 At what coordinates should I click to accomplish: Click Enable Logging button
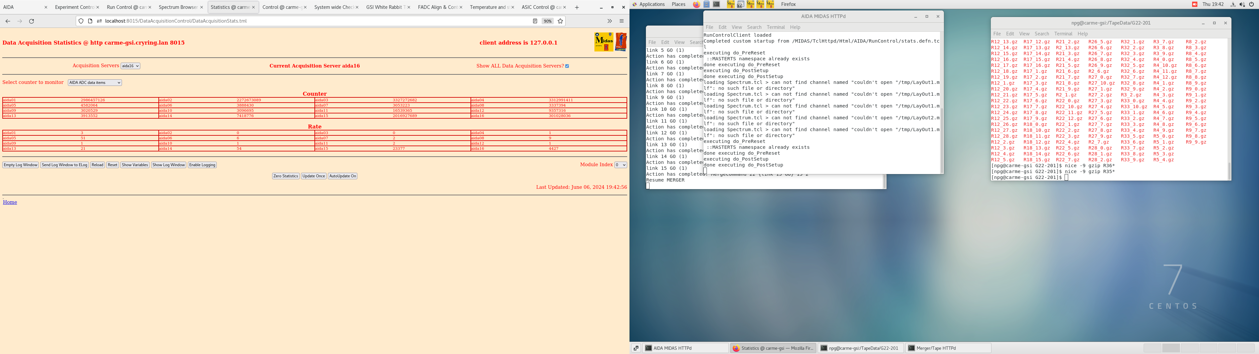(x=202, y=165)
